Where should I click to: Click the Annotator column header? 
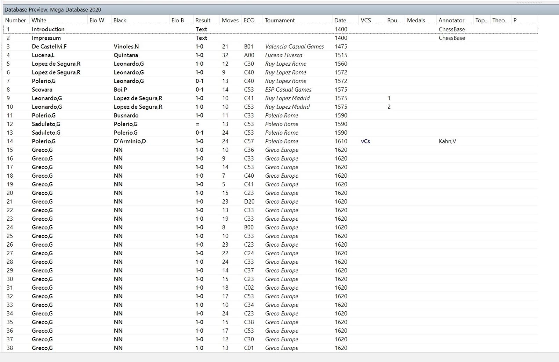[x=451, y=20]
